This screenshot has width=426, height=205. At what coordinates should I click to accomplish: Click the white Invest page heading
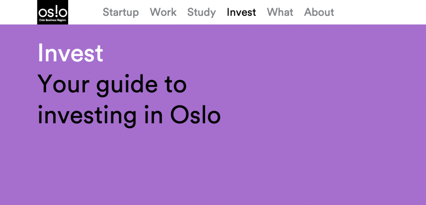70,53
